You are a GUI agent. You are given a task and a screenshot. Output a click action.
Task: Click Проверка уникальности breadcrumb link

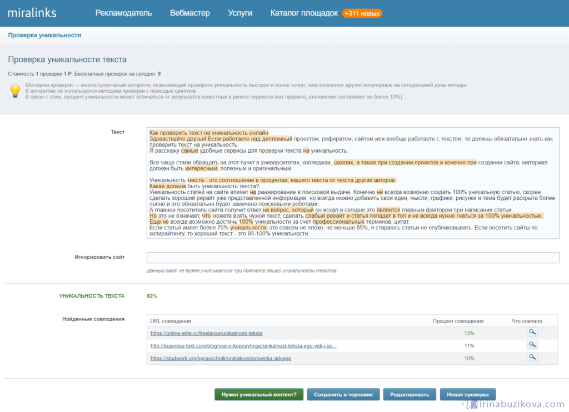(x=44, y=35)
